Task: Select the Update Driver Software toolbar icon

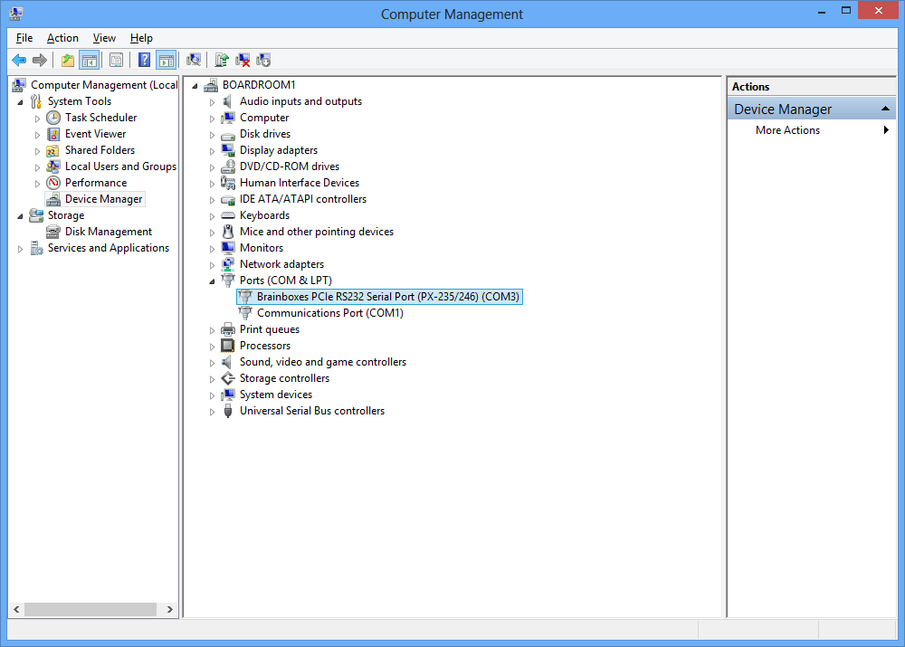Action: pos(222,60)
